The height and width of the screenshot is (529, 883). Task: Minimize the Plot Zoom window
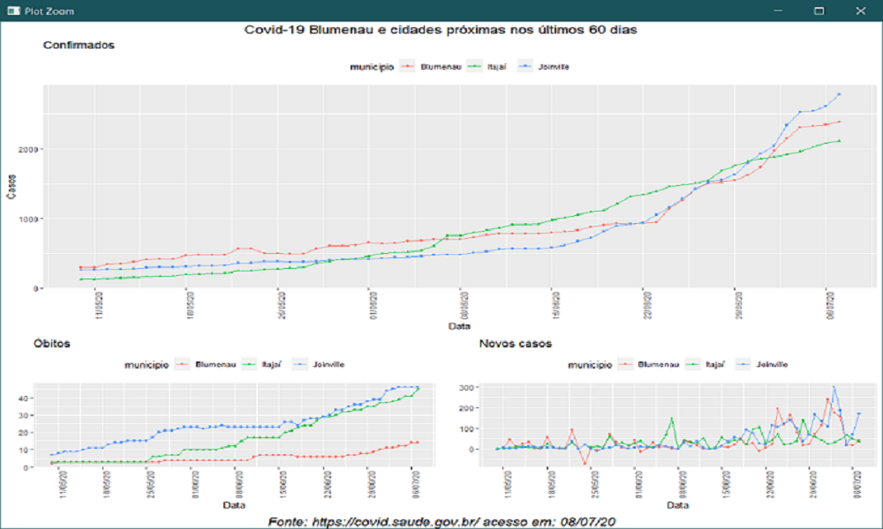pos(778,11)
